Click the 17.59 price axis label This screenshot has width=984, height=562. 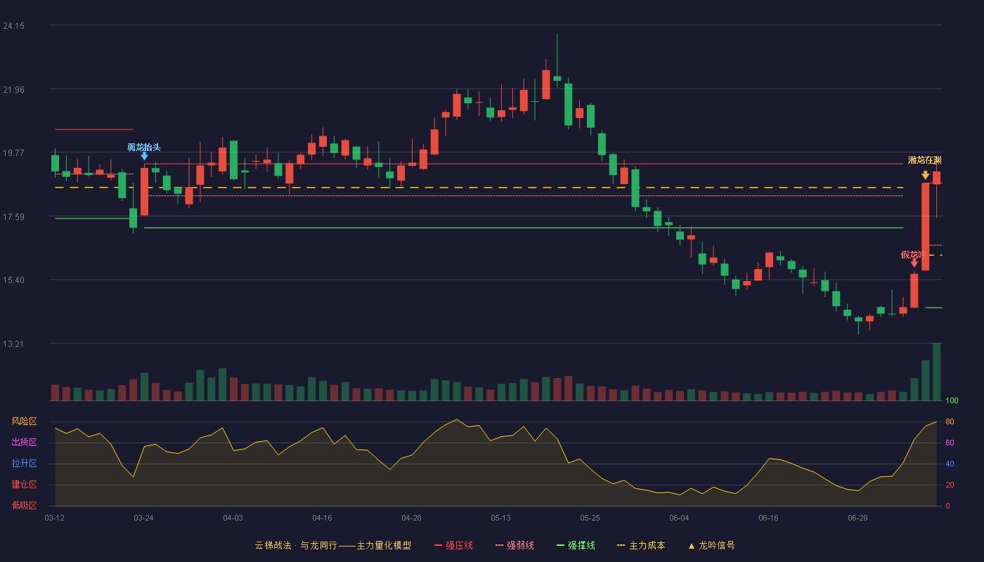[14, 217]
